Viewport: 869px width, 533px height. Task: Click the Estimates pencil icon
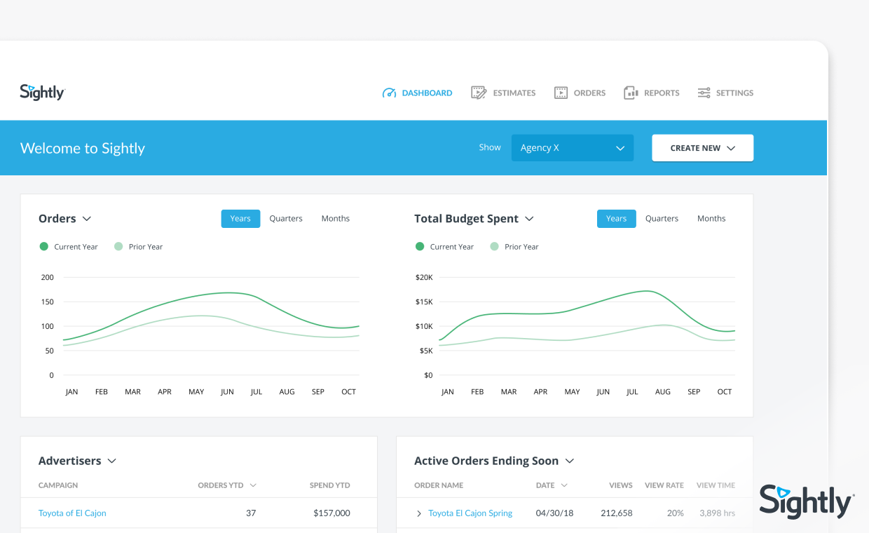[x=479, y=93]
